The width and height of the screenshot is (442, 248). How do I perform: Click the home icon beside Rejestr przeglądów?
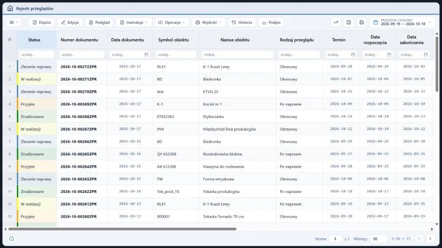coord(10,8)
